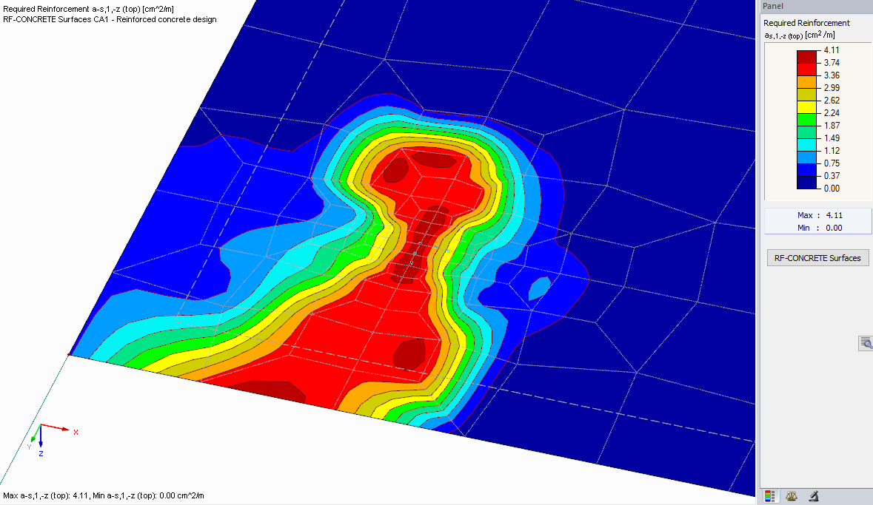This screenshot has height=505, width=873.
Task: Open the color spectrum tab in panel
Action: (769, 496)
